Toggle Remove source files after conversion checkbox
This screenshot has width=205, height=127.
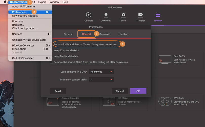coord(51,62)
